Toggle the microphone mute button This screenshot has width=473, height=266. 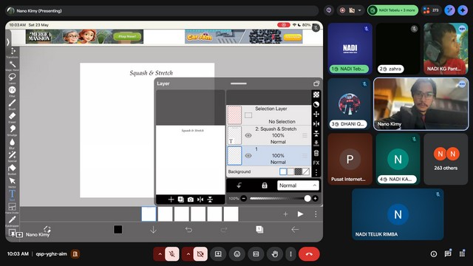tap(172, 254)
